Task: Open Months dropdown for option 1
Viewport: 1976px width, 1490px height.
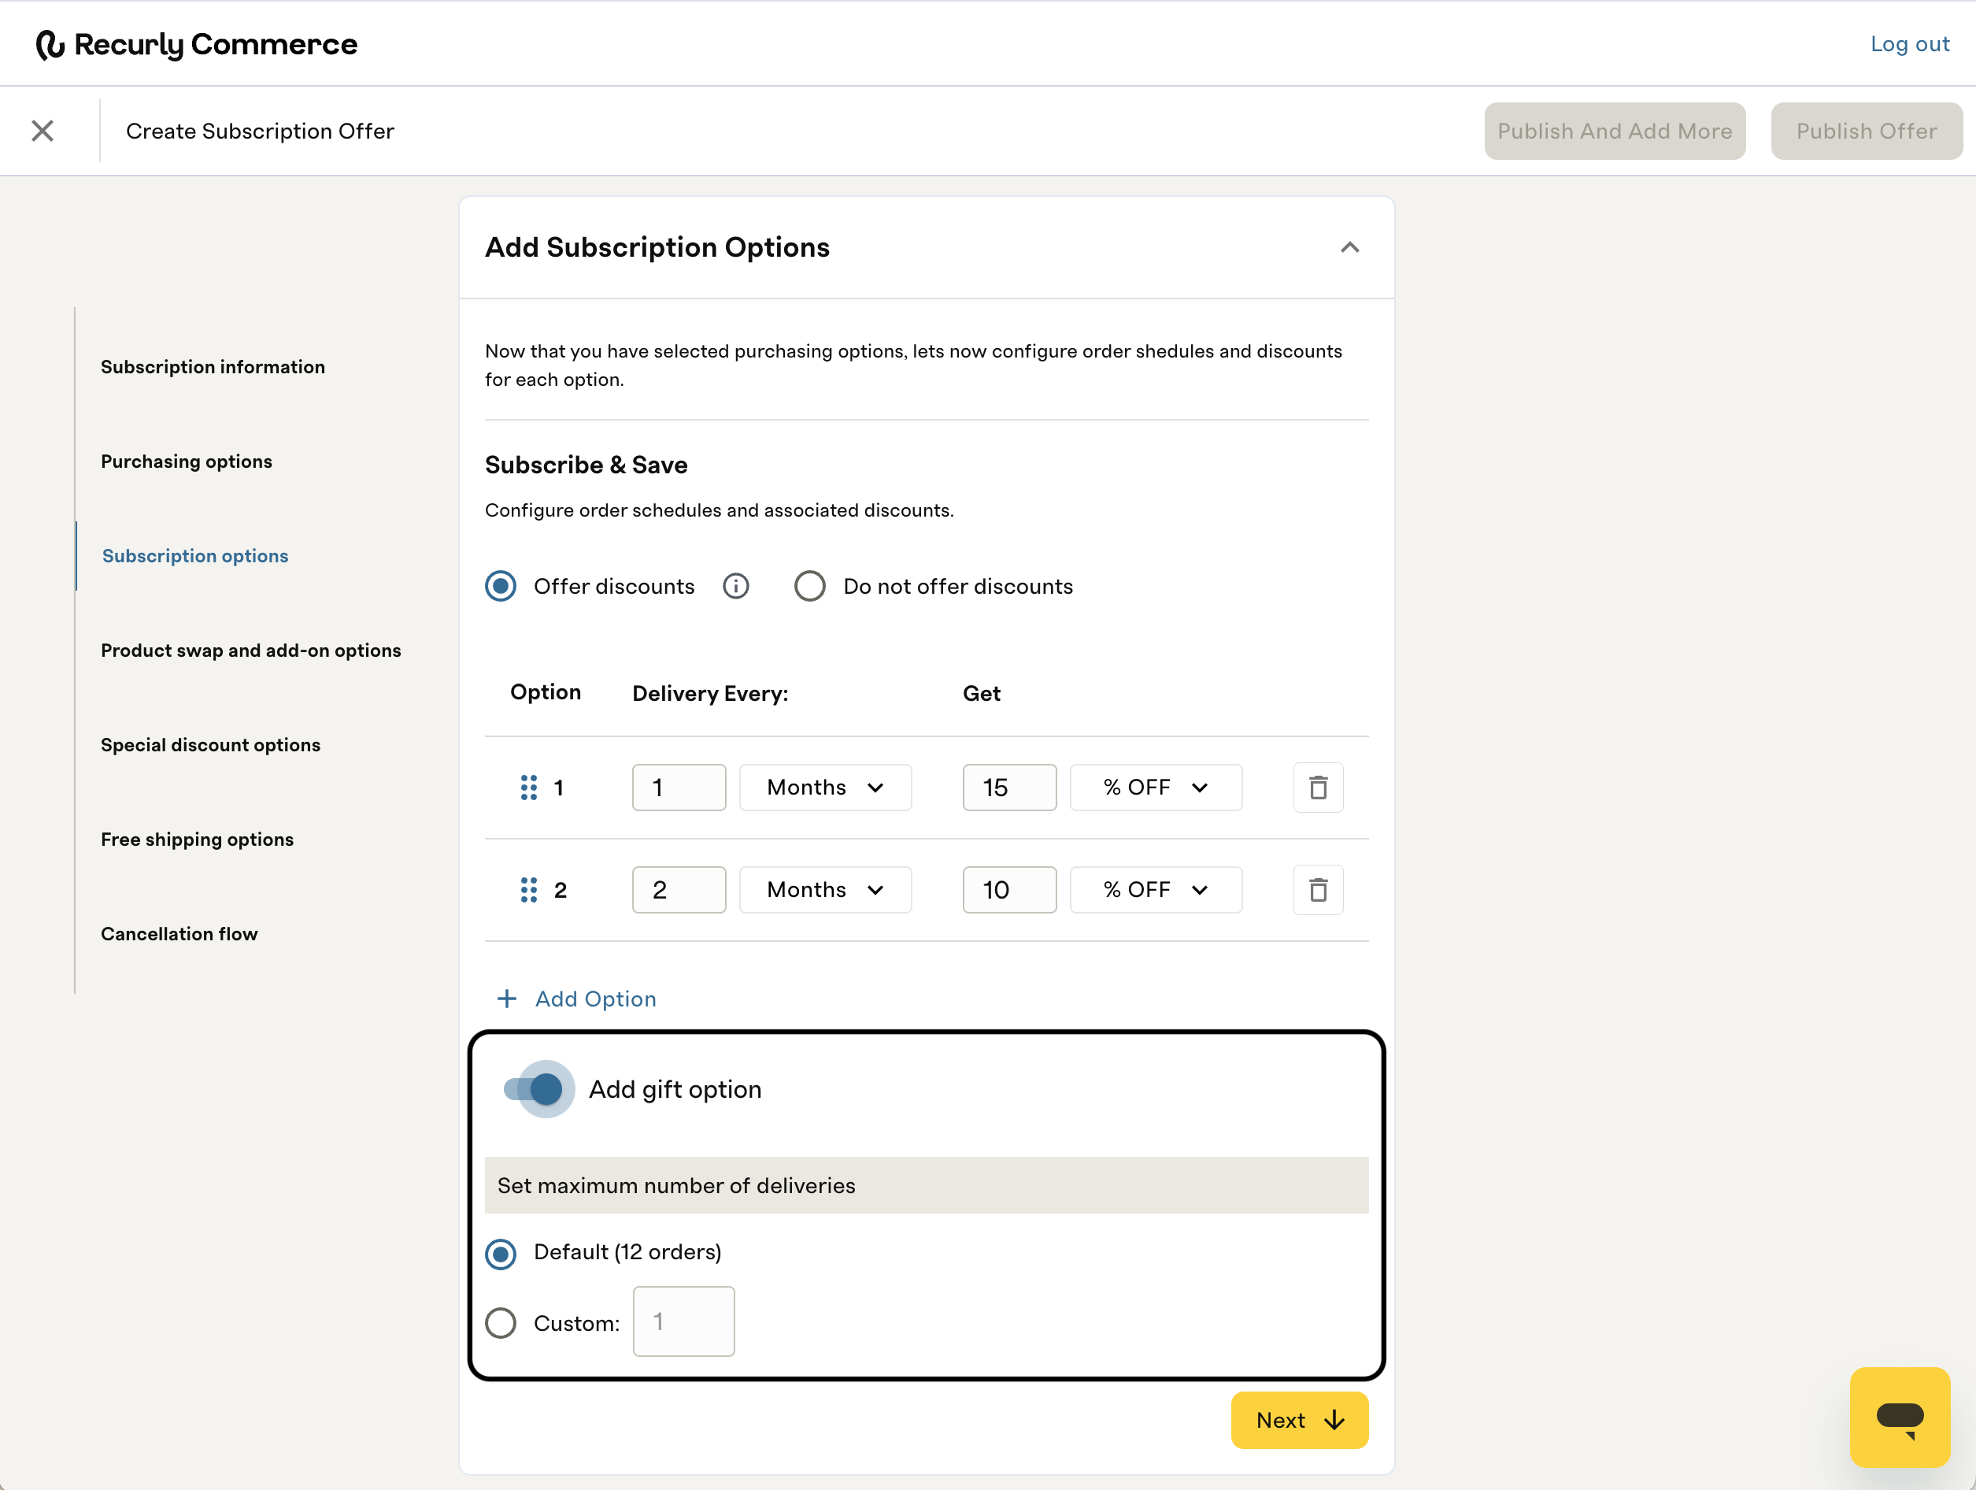Action: (x=824, y=788)
